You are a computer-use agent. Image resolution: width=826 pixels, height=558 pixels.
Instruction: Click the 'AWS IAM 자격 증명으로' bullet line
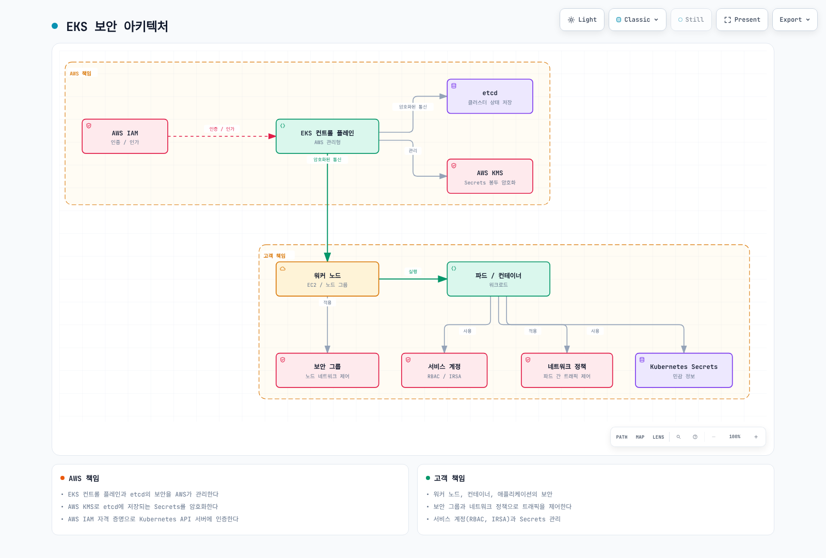tap(153, 519)
